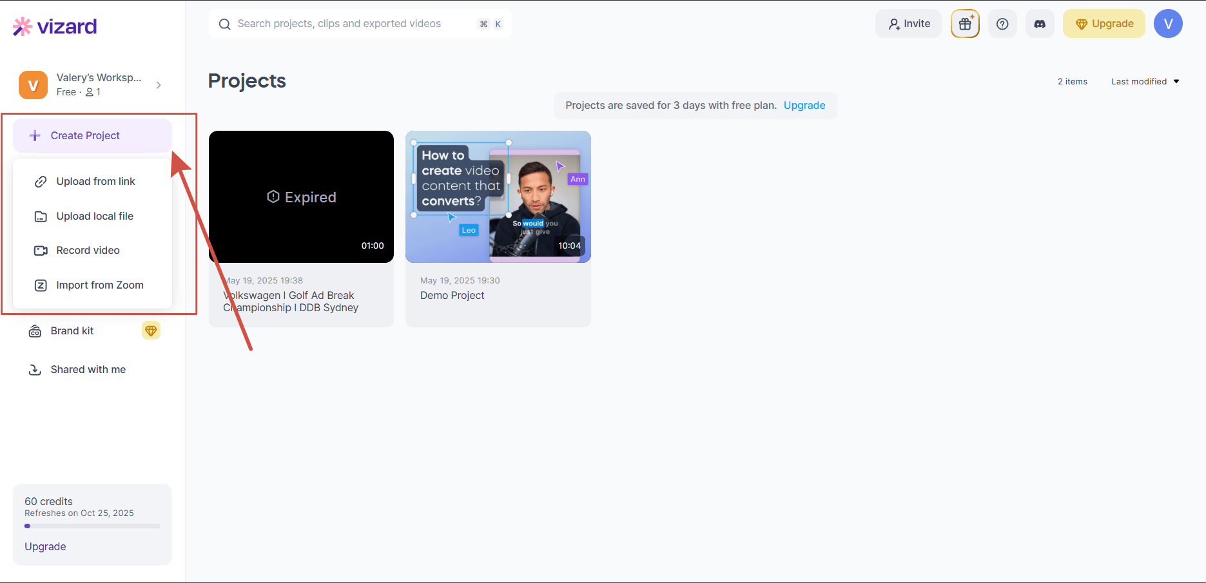Choose Record video
The width and height of the screenshot is (1206, 583).
(92, 251)
